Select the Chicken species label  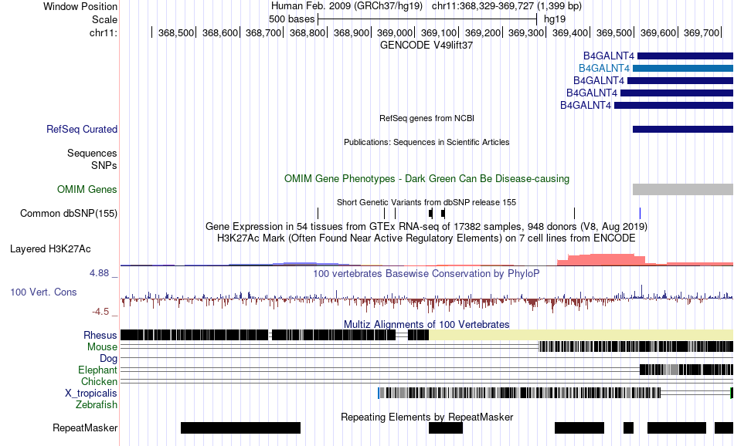pos(99,381)
